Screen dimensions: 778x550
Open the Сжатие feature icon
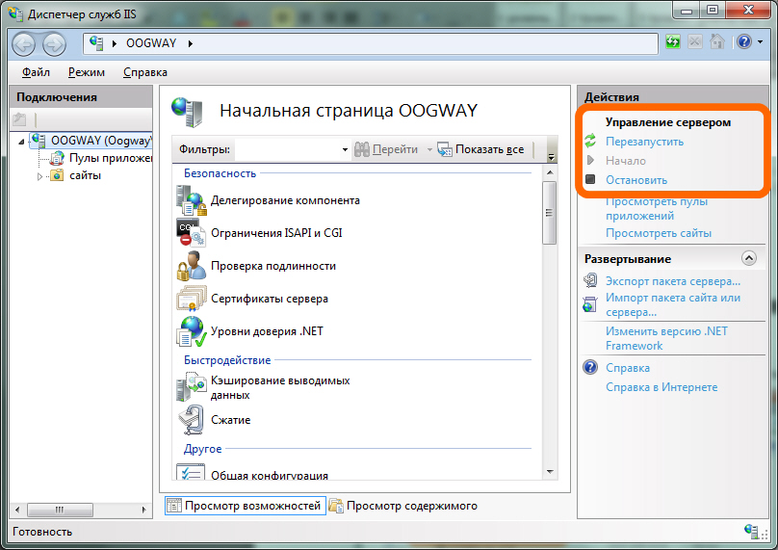point(191,420)
